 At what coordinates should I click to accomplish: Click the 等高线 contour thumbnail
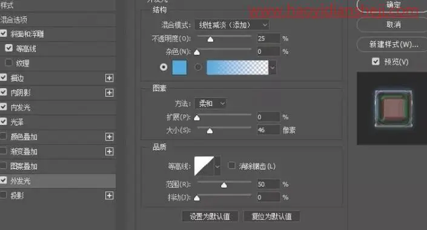(x=204, y=166)
